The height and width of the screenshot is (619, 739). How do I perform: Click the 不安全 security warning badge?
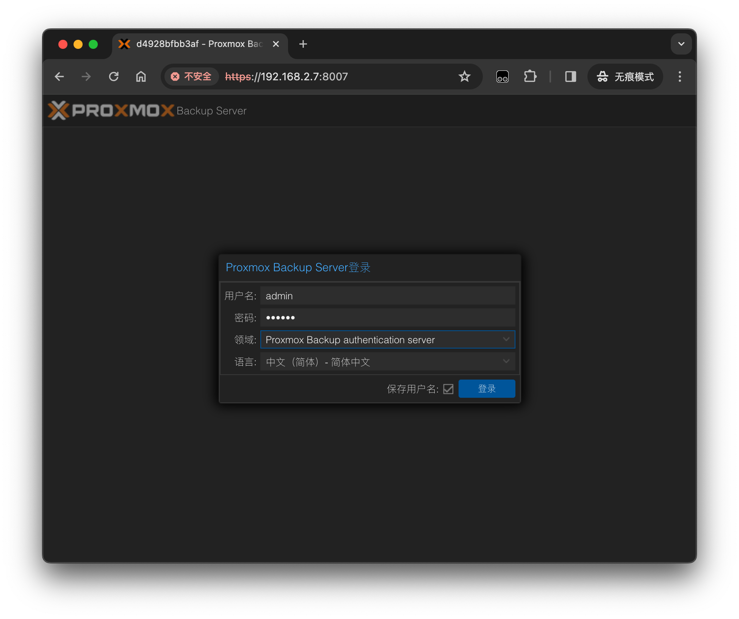click(x=191, y=77)
